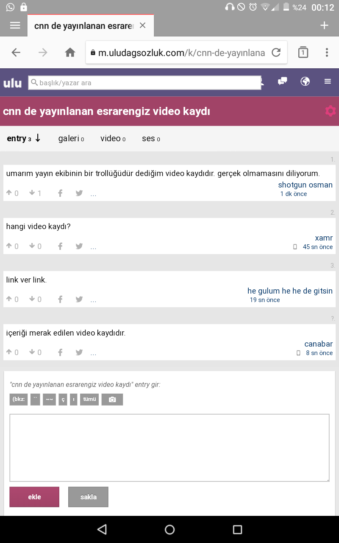The width and height of the screenshot is (339, 543).
Task: Share shotgun osman's entry on Twitter
Action: (x=79, y=193)
